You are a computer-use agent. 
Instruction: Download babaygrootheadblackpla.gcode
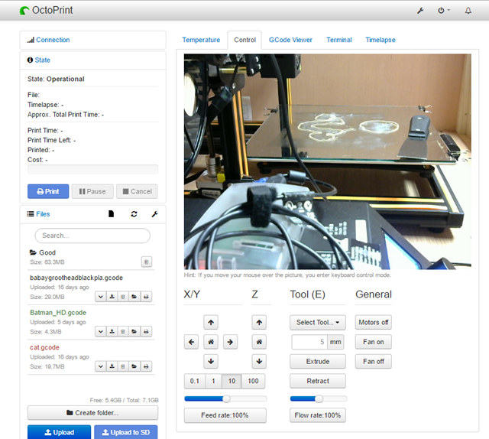pyautogui.click(x=112, y=297)
